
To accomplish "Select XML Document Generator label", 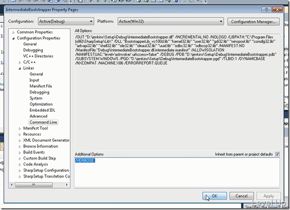I will 46,140.
